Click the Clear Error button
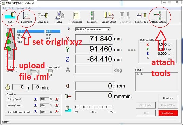This screenshot has height=125, width=183. [x=168, y=98]
